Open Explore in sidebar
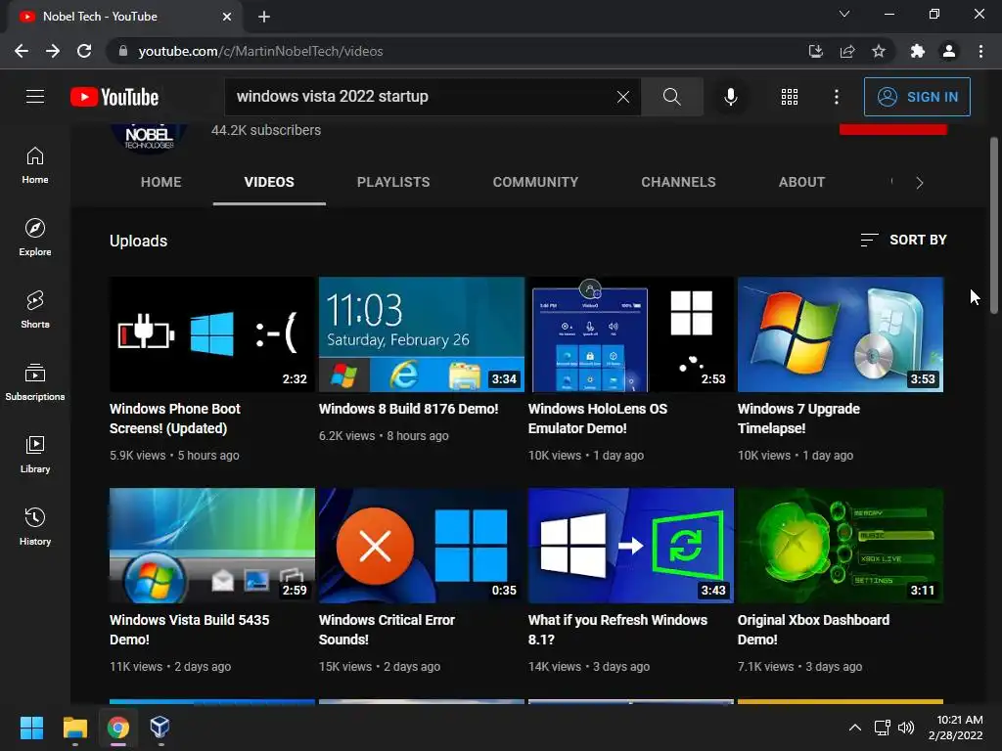Image resolution: width=1002 pixels, height=751 pixels. coord(35,238)
